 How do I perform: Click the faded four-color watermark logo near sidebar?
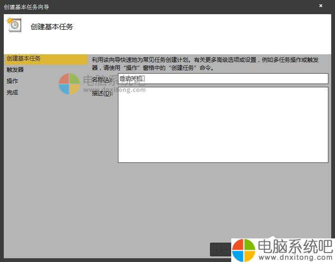tap(69, 84)
